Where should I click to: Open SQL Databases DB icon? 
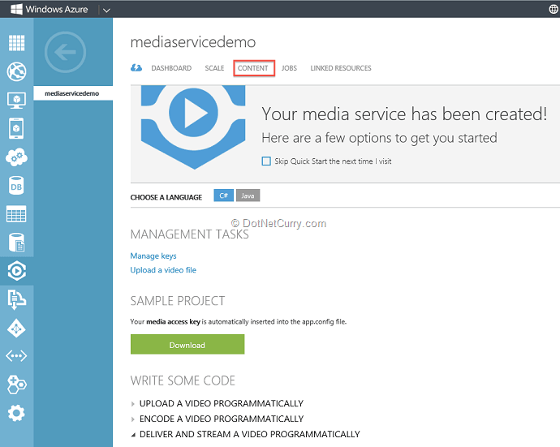click(16, 186)
